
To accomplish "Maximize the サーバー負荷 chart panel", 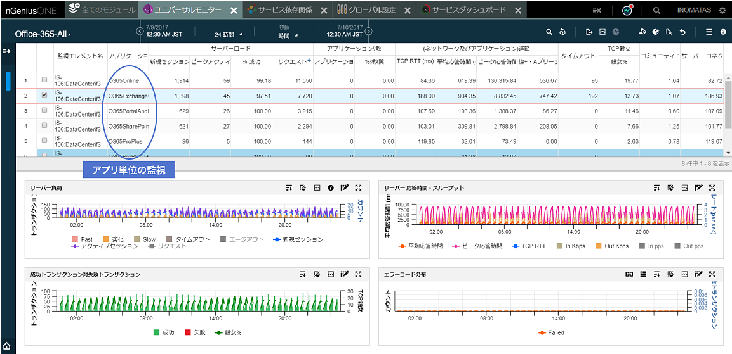I will coord(359,187).
